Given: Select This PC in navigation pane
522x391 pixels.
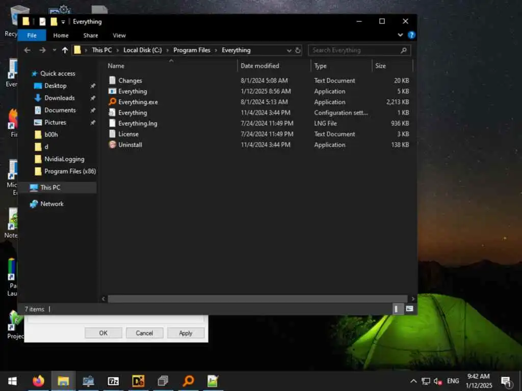Looking at the screenshot, I should tap(50, 187).
